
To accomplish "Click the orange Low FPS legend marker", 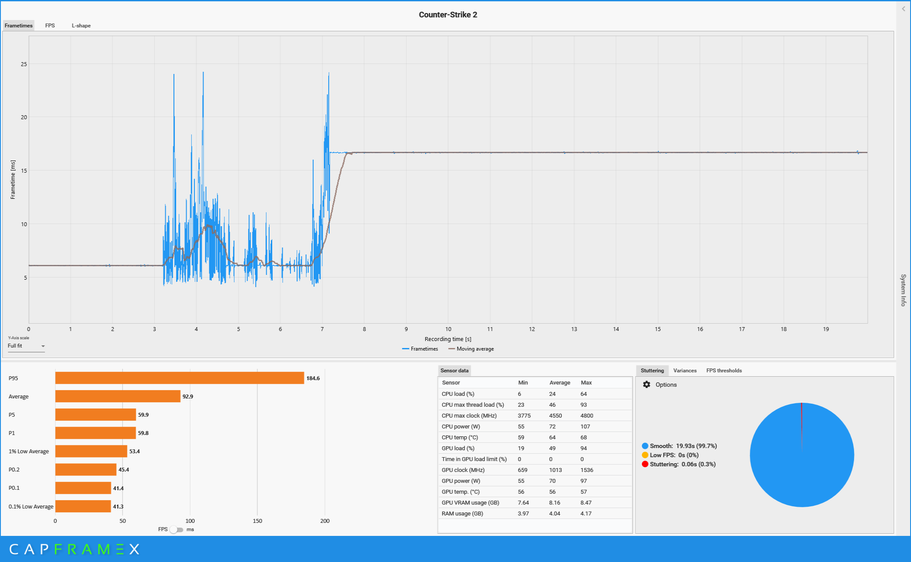I will (x=645, y=455).
